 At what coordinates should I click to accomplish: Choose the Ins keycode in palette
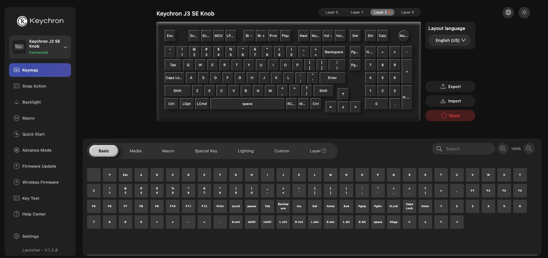point(299,206)
